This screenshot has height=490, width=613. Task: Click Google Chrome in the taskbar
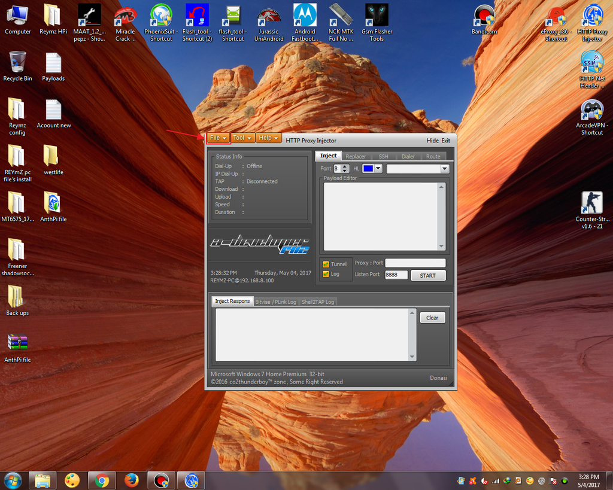point(102,480)
